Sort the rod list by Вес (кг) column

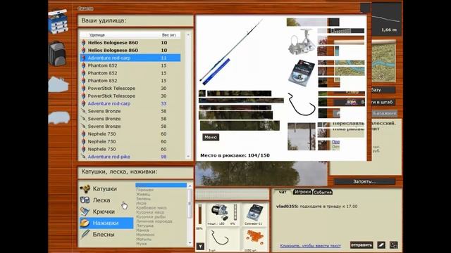(x=168, y=35)
